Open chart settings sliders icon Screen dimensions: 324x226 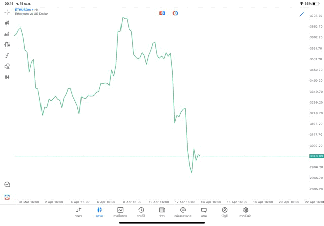coord(7,44)
